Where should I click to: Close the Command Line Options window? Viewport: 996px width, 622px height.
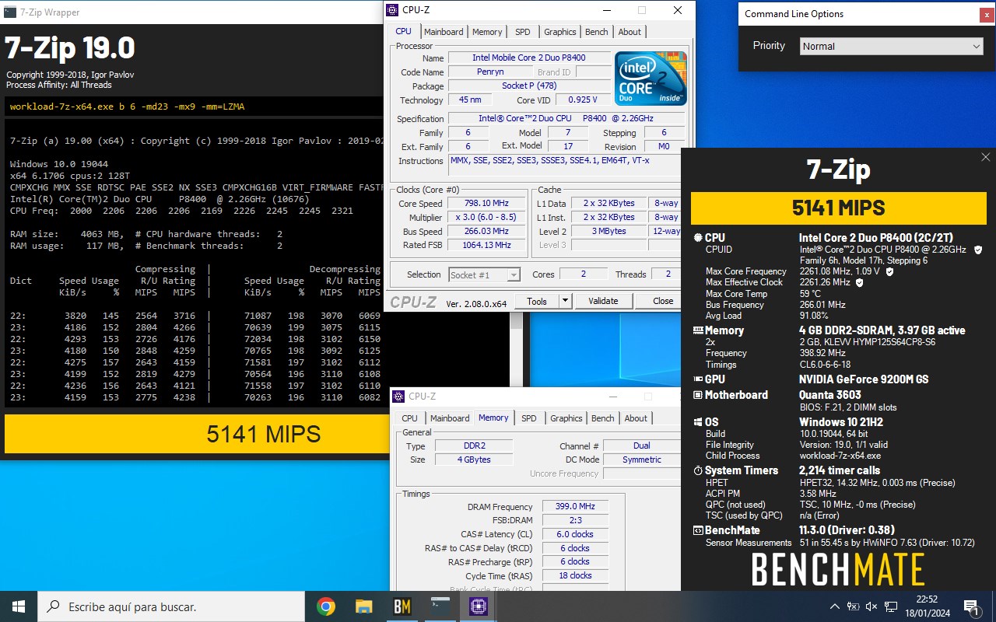987,14
